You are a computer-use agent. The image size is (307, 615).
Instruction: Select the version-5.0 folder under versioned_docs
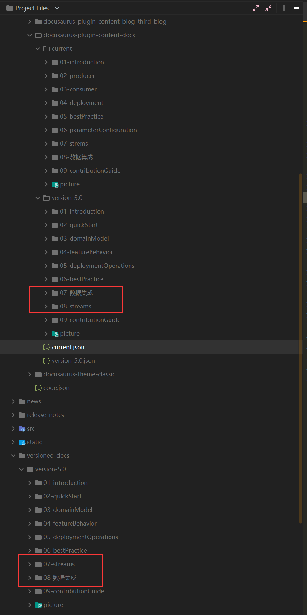[x=51, y=469]
